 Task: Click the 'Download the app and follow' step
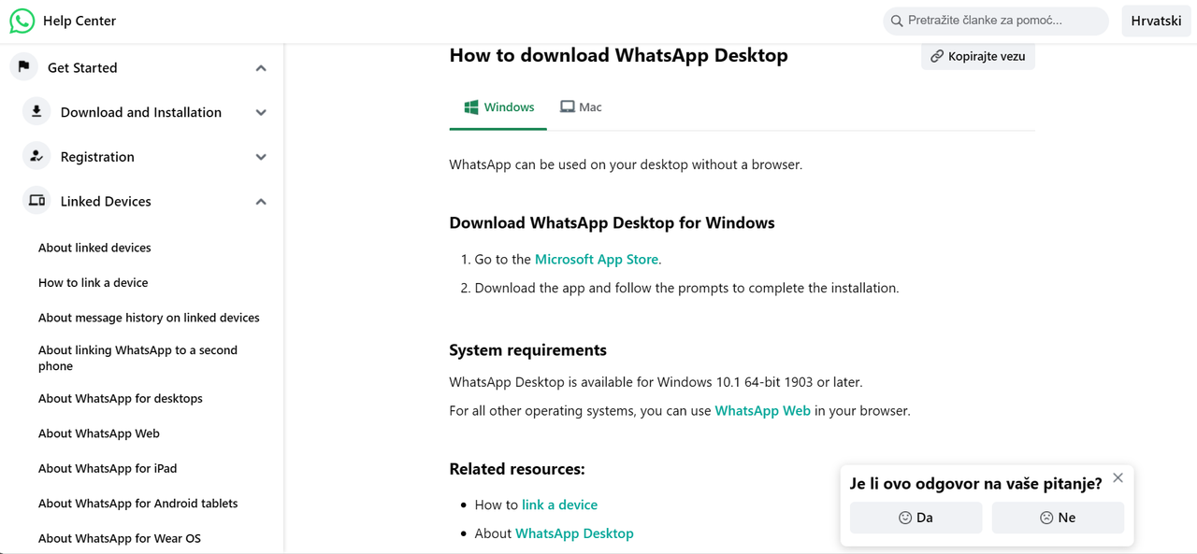686,289
